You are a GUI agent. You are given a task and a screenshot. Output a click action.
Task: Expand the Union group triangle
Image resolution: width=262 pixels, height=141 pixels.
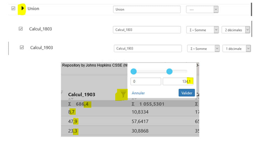click(23, 9)
